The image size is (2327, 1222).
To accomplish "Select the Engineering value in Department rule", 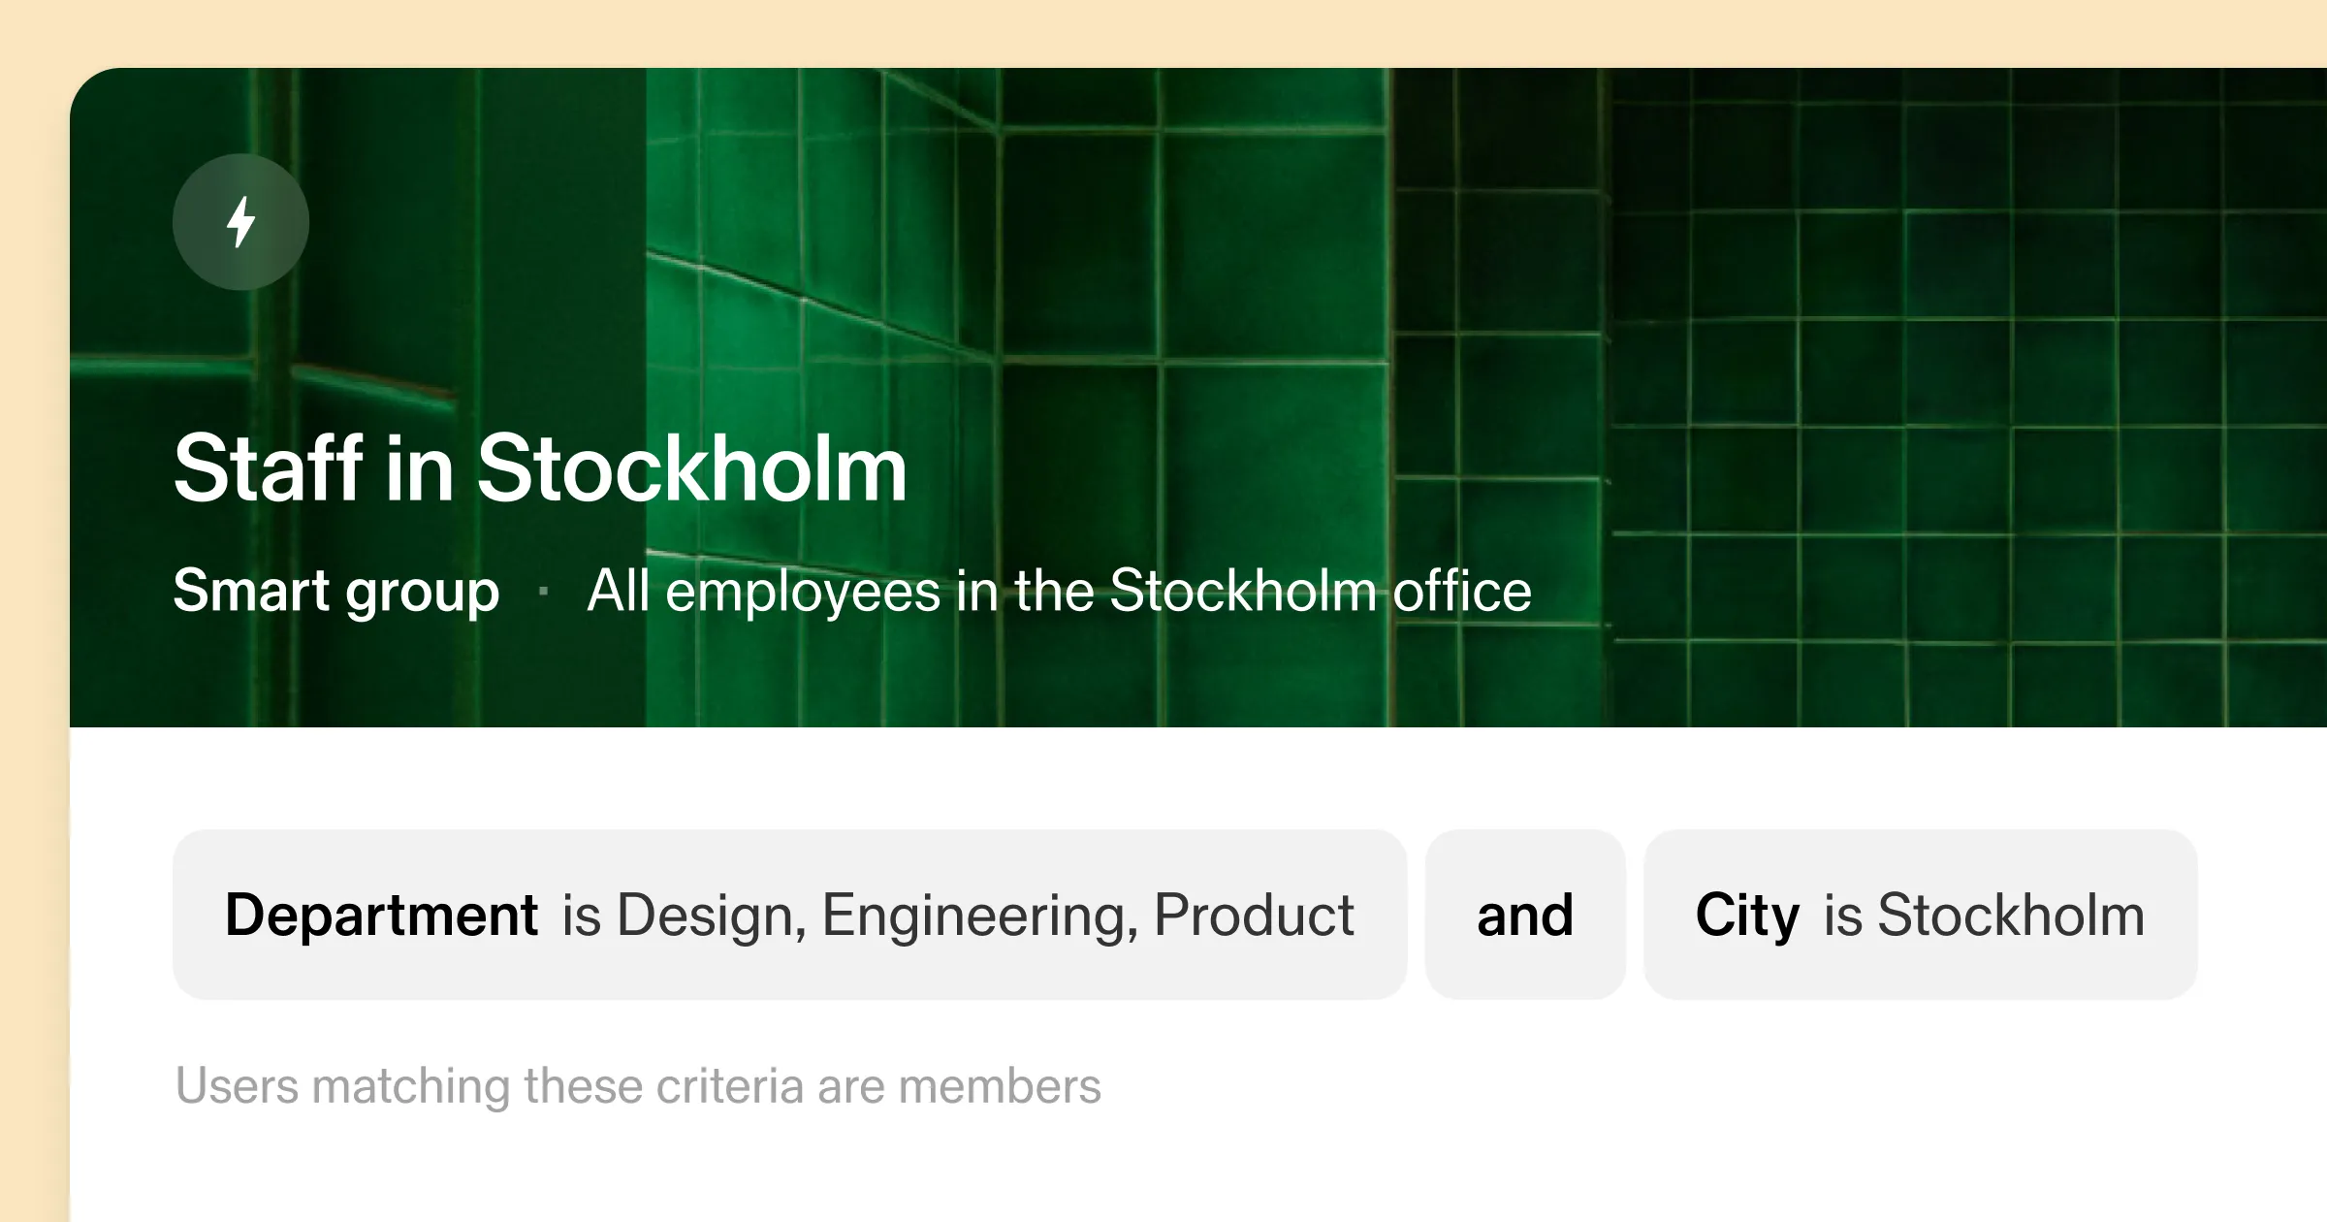I will 979,915.
